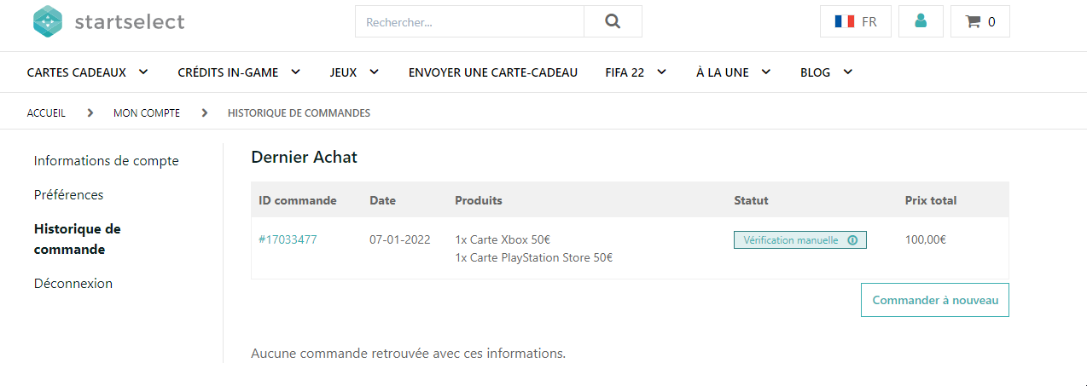1087x386 pixels.
Task: Open Informations de compte in sidebar
Action: point(107,161)
